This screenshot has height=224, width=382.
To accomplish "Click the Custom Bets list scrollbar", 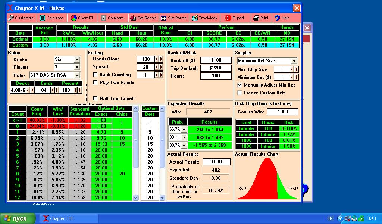I will (x=162, y=157).
